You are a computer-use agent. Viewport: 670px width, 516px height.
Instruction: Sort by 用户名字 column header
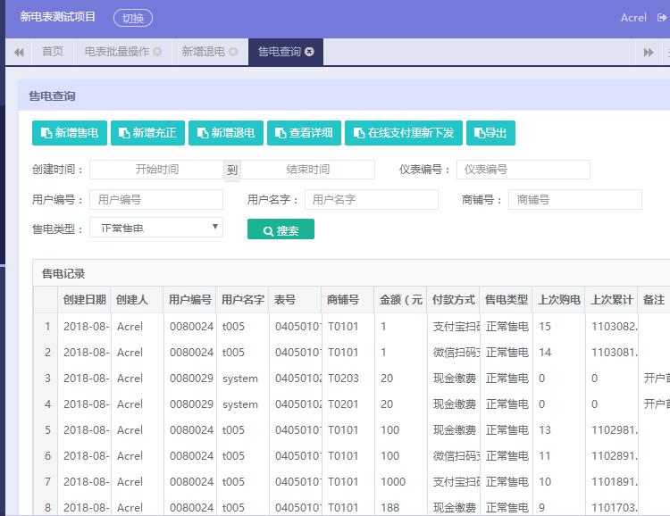tap(243, 300)
